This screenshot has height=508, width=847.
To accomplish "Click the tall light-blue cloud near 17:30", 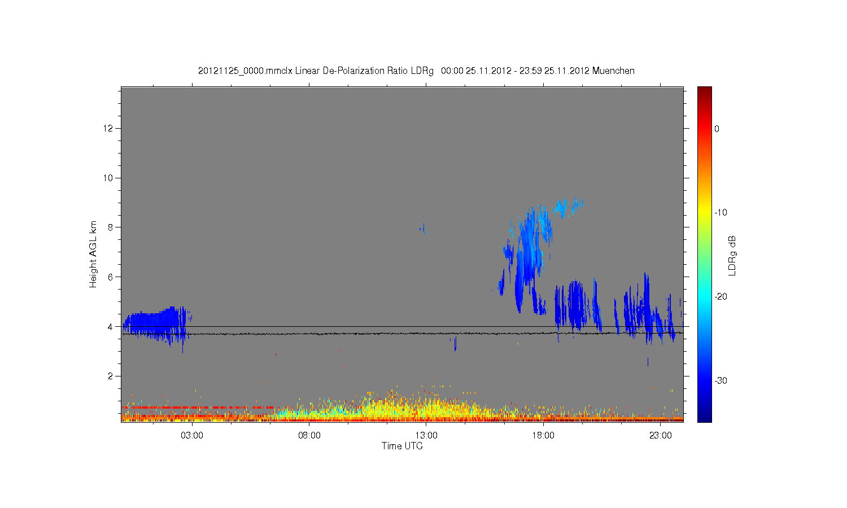I will tap(529, 254).
